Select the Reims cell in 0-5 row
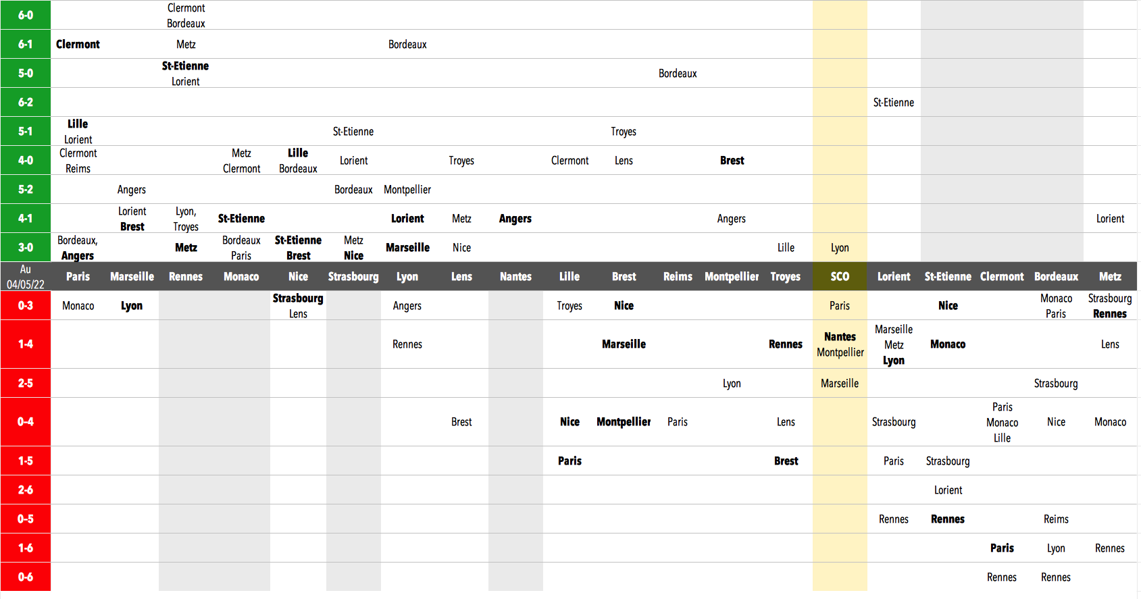 [1056, 519]
